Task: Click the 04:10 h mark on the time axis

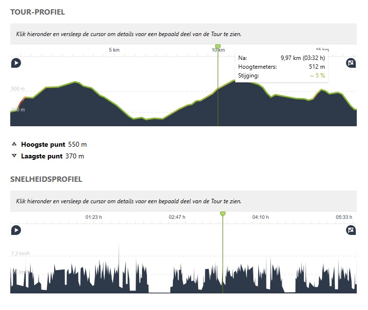Action: point(261,217)
